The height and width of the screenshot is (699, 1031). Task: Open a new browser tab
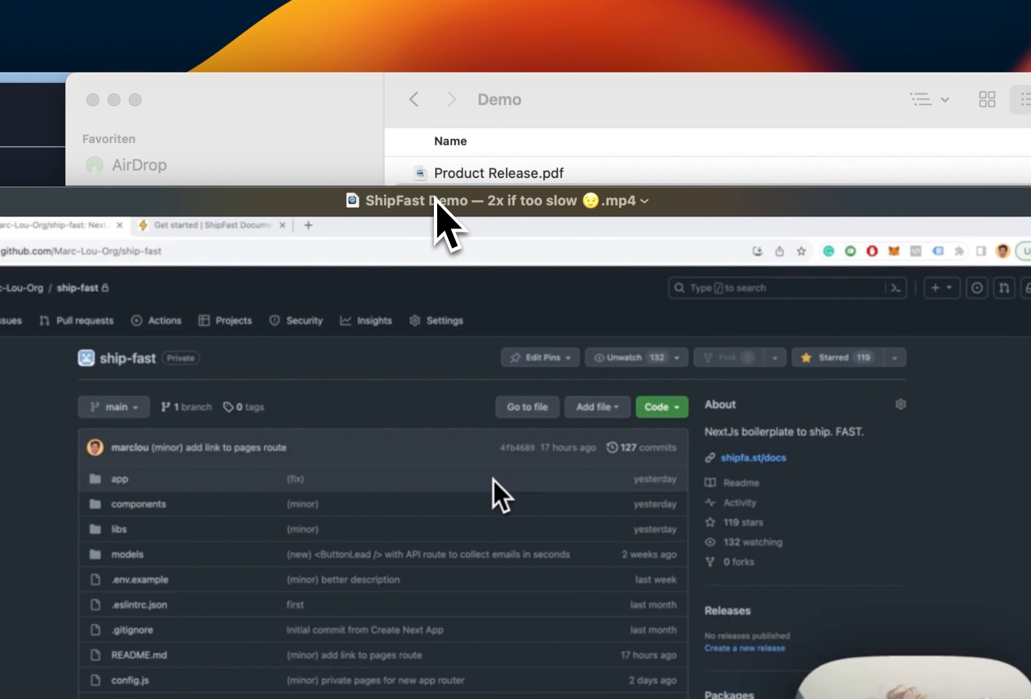[308, 225]
